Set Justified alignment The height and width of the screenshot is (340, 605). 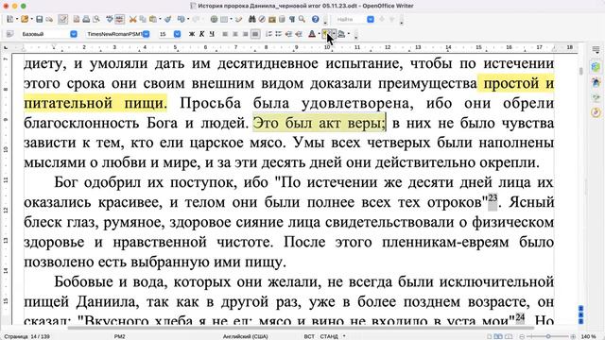[x=255, y=34]
